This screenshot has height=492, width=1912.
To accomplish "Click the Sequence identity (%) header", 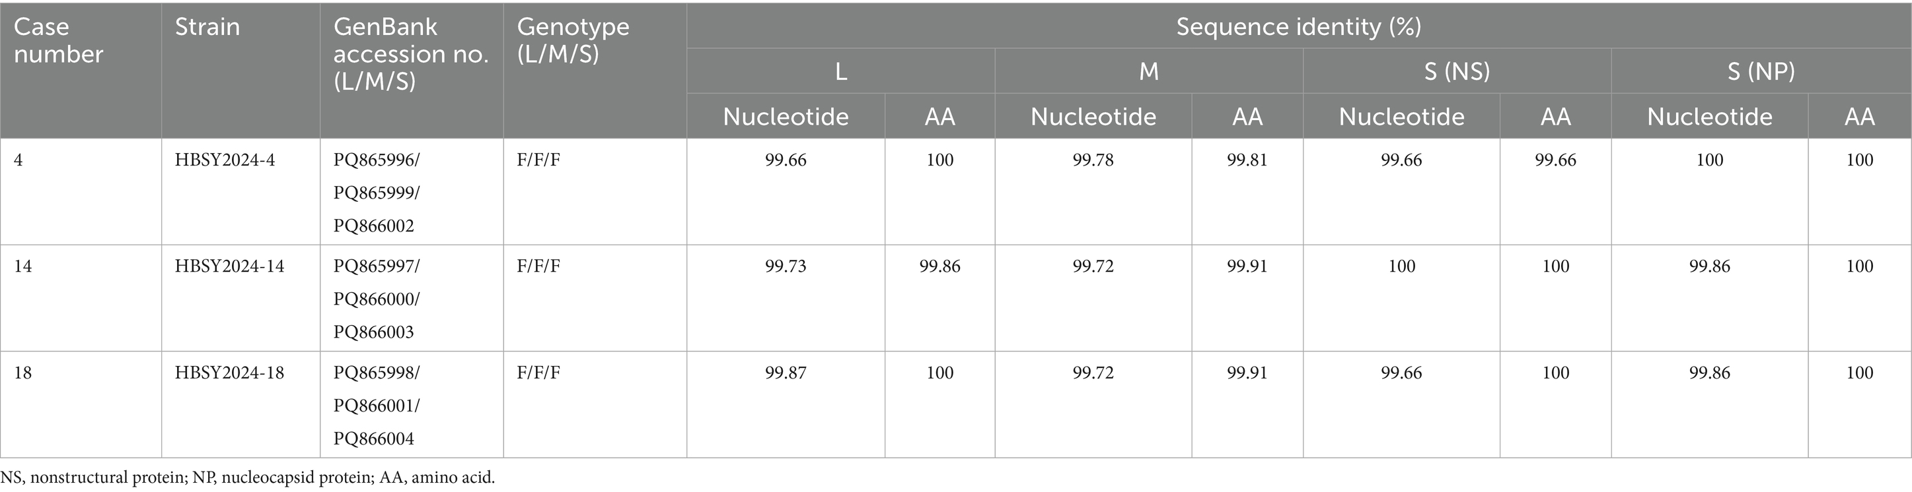I will 1298,26.
